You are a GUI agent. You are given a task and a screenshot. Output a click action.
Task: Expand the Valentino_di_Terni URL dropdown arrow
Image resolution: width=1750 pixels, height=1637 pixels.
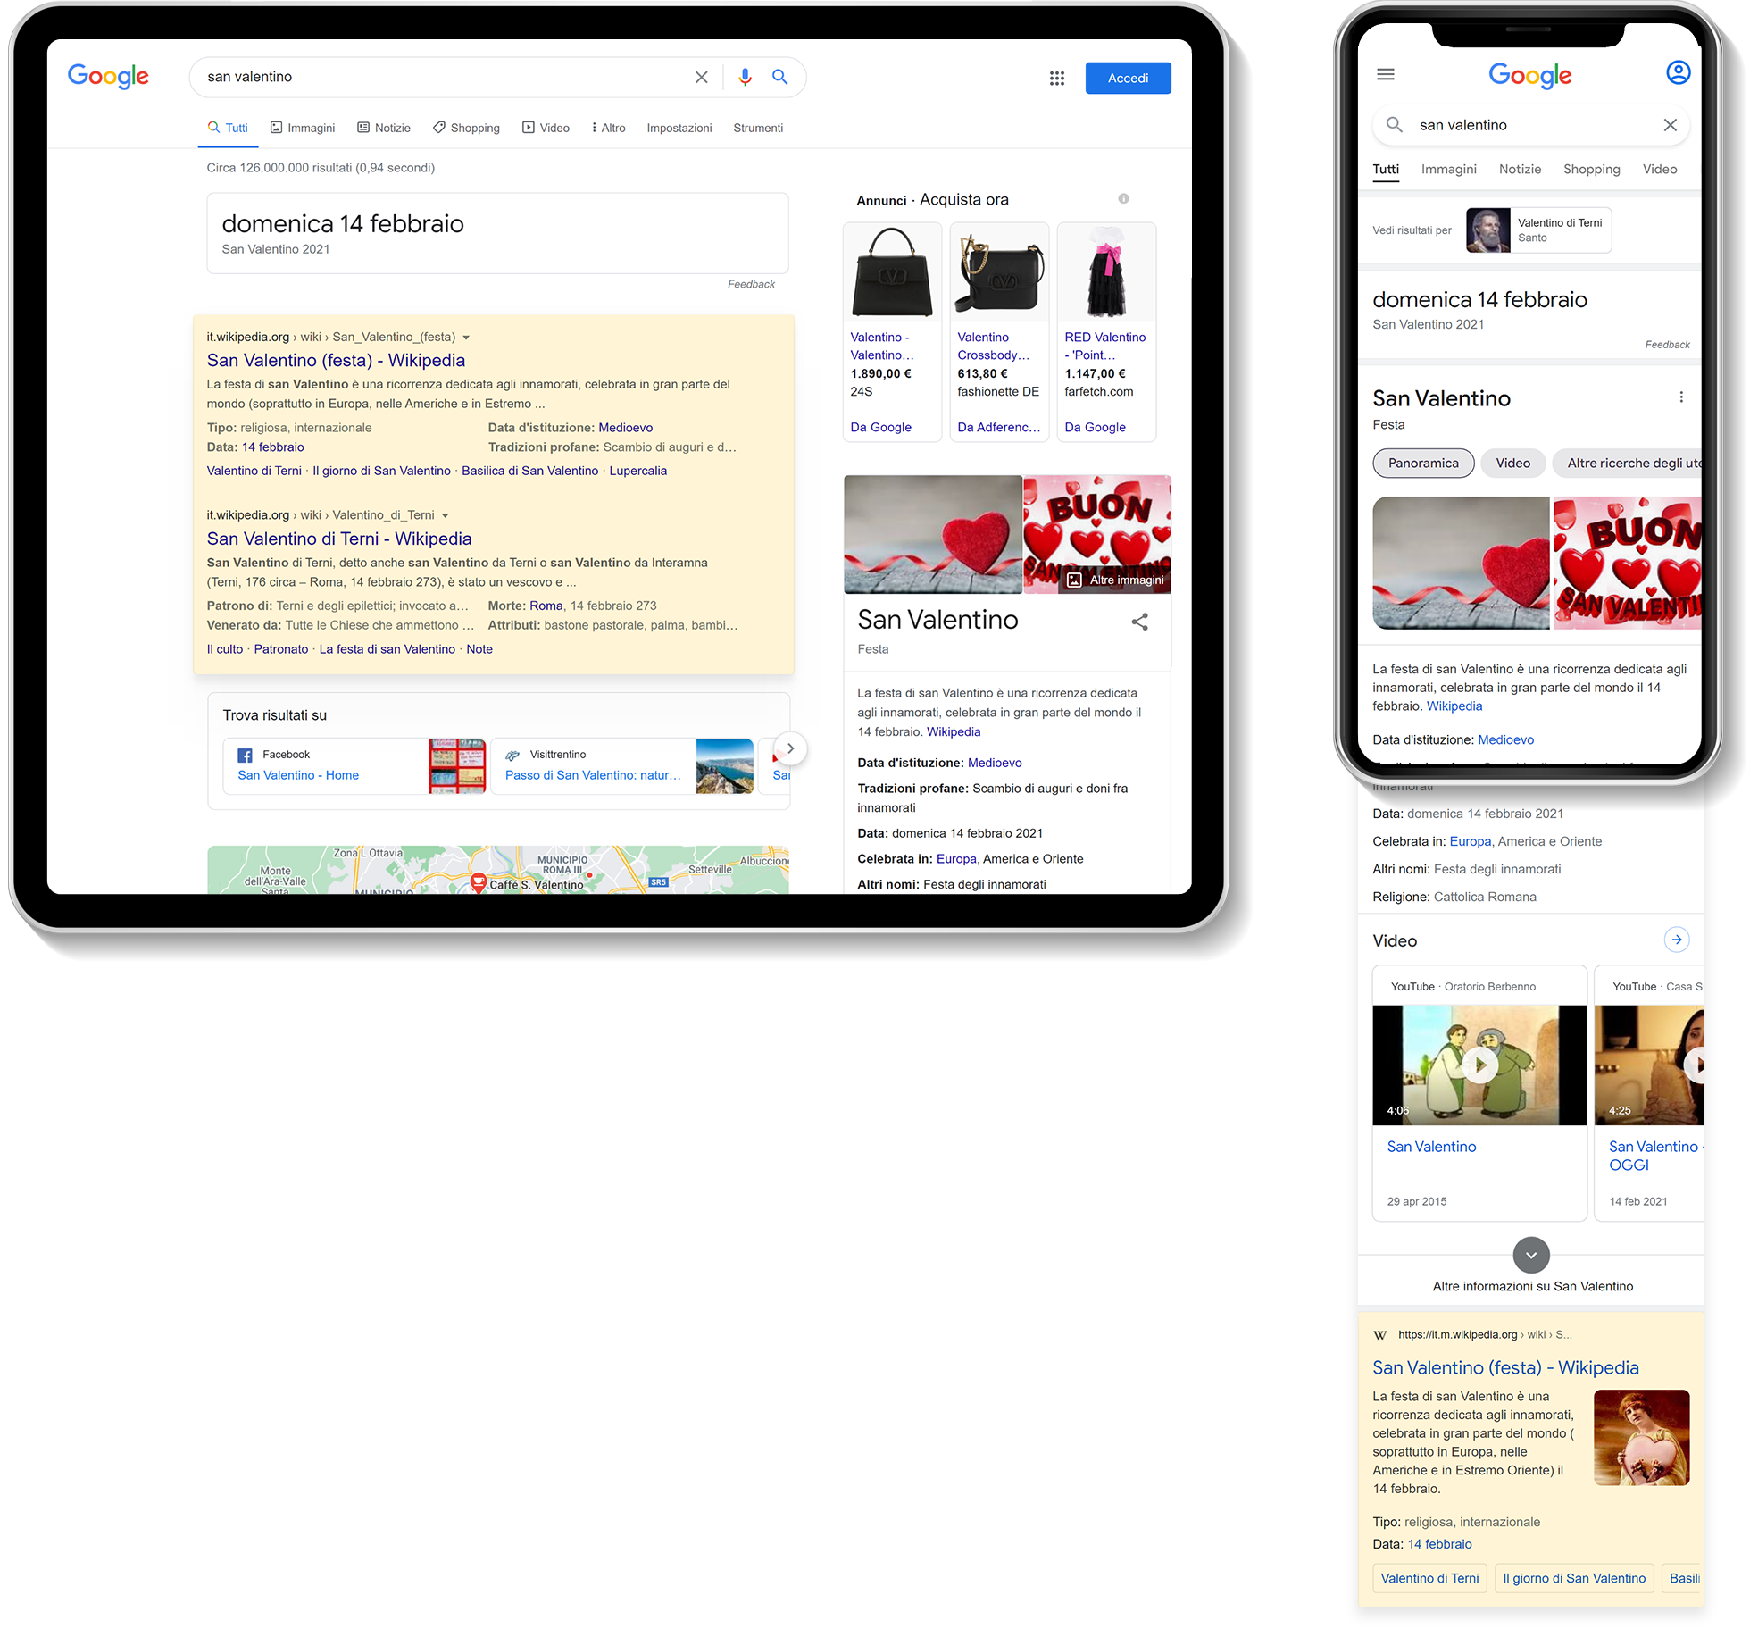(445, 515)
